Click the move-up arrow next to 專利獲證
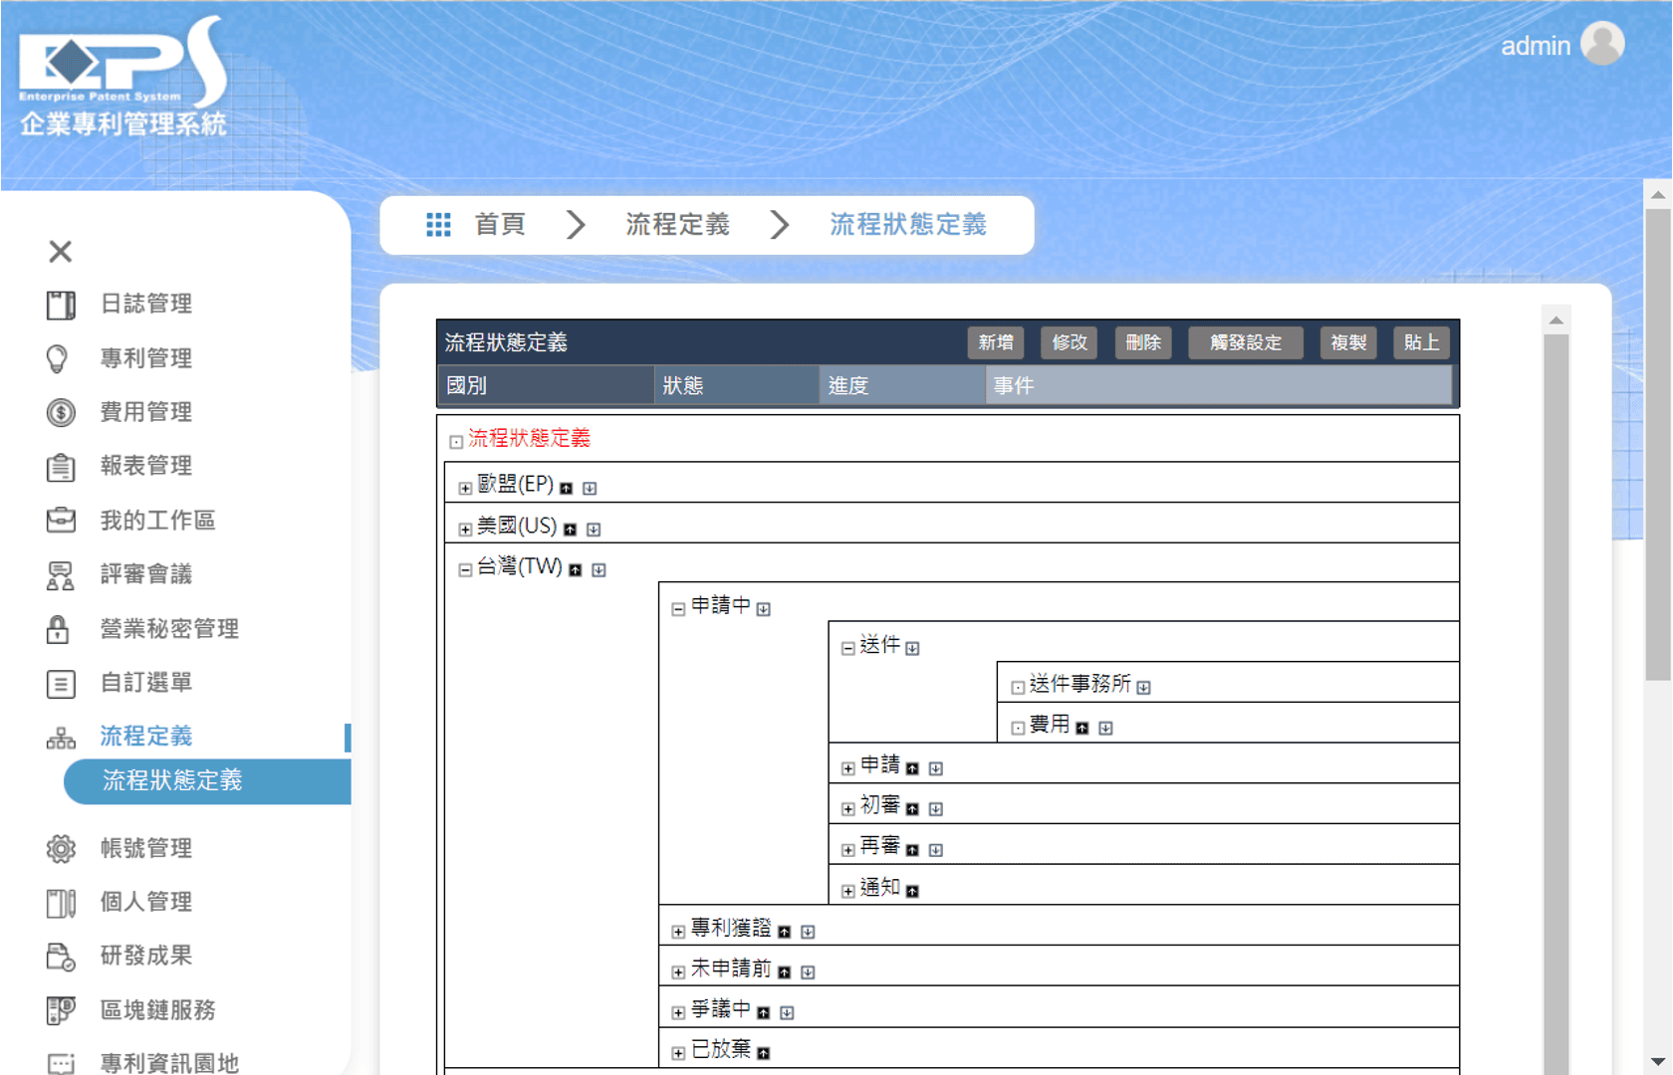This screenshot has width=1673, height=1075. (785, 933)
